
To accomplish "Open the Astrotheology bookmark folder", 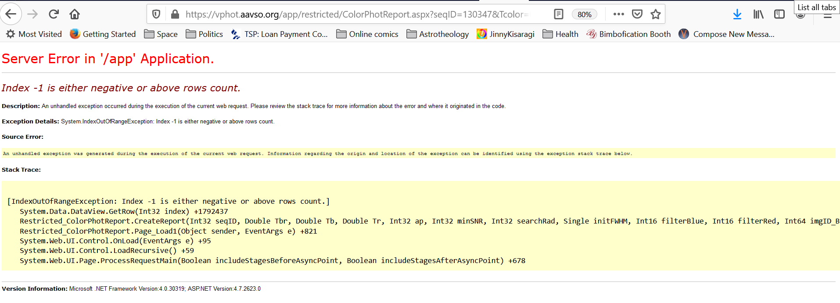I will (x=438, y=34).
